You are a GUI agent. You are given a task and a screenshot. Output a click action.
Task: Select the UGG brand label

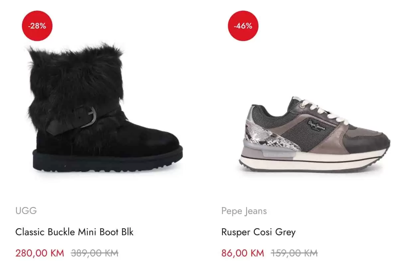pyautogui.click(x=26, y=211)
